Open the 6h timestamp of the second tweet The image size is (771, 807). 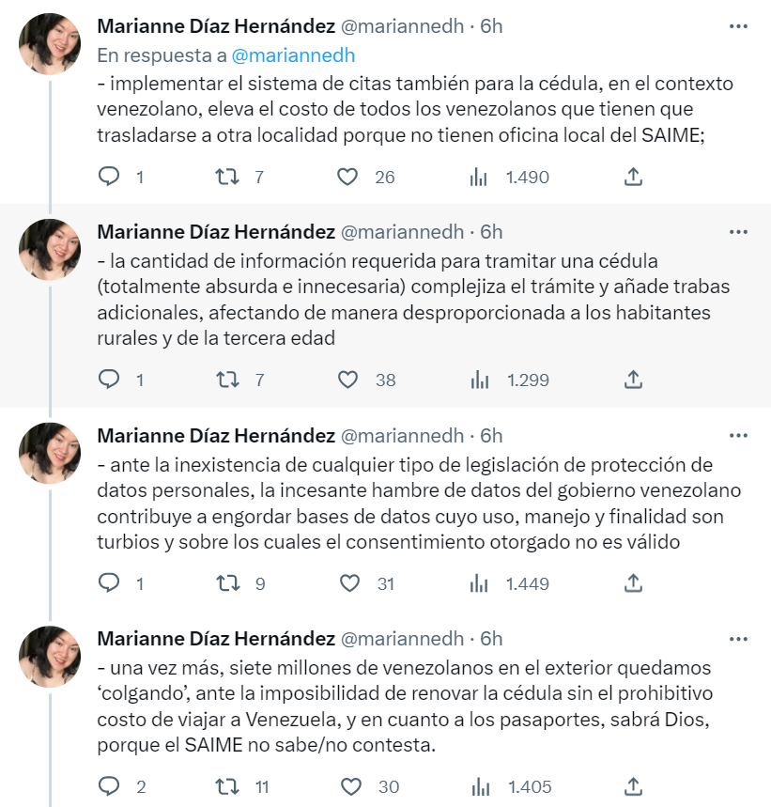click(491, 232)
